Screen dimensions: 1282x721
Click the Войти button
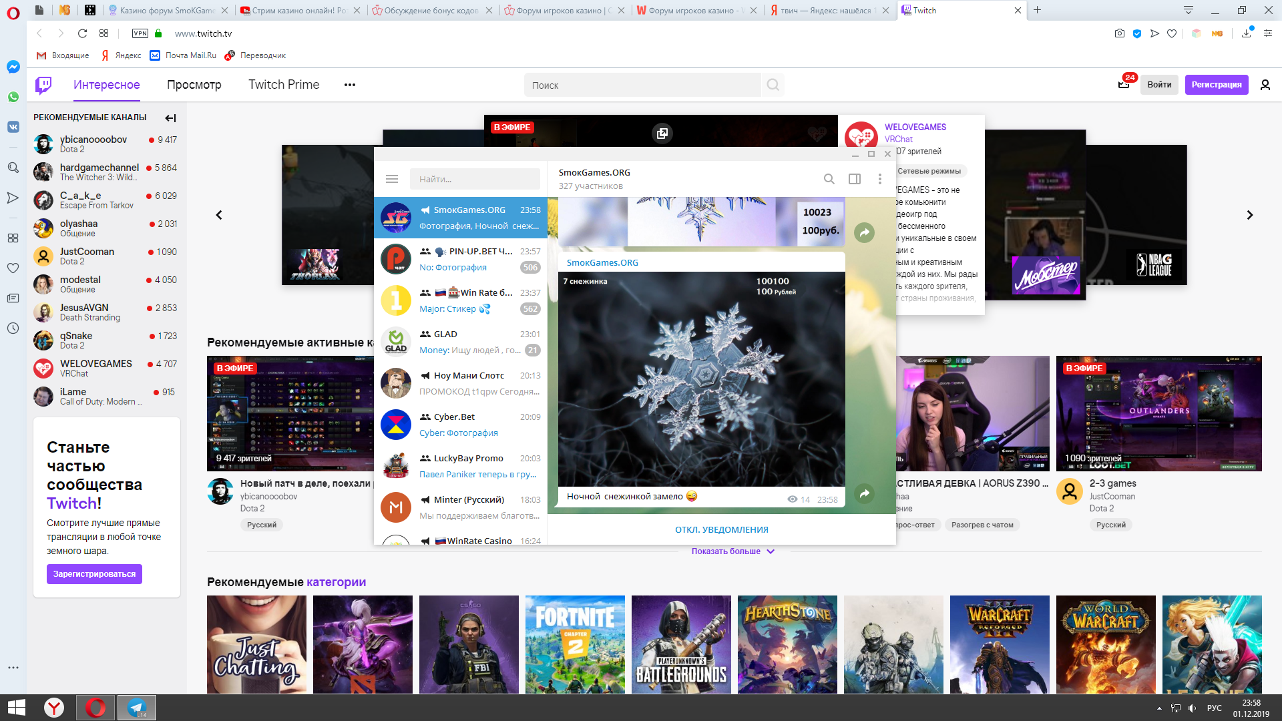click(x=1159, y=85)
